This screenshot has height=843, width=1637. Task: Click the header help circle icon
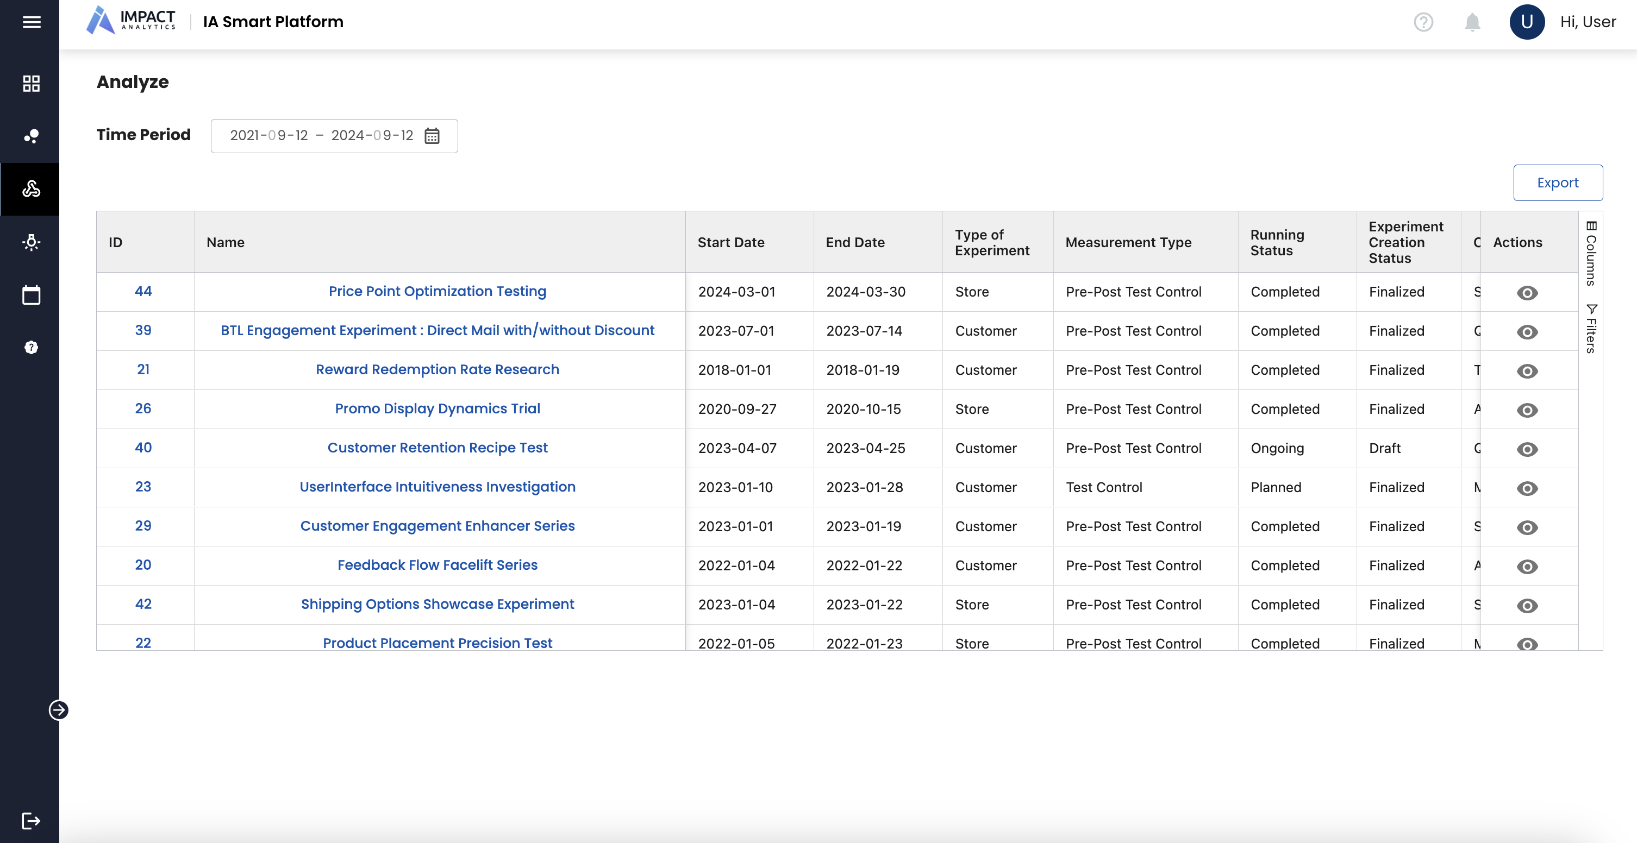(x=1423, y=22)
